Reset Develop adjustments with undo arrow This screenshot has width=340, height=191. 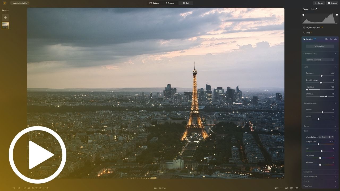pyautogui.click(x=331, y=39)
